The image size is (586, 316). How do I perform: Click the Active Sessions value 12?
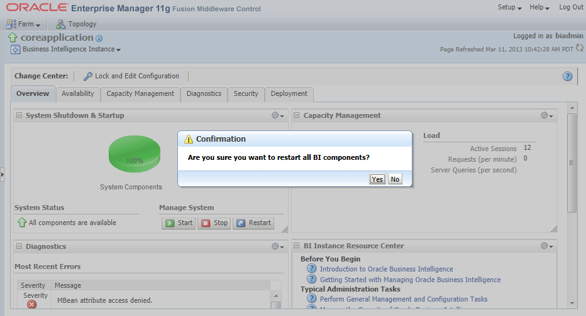coord(528,148)
